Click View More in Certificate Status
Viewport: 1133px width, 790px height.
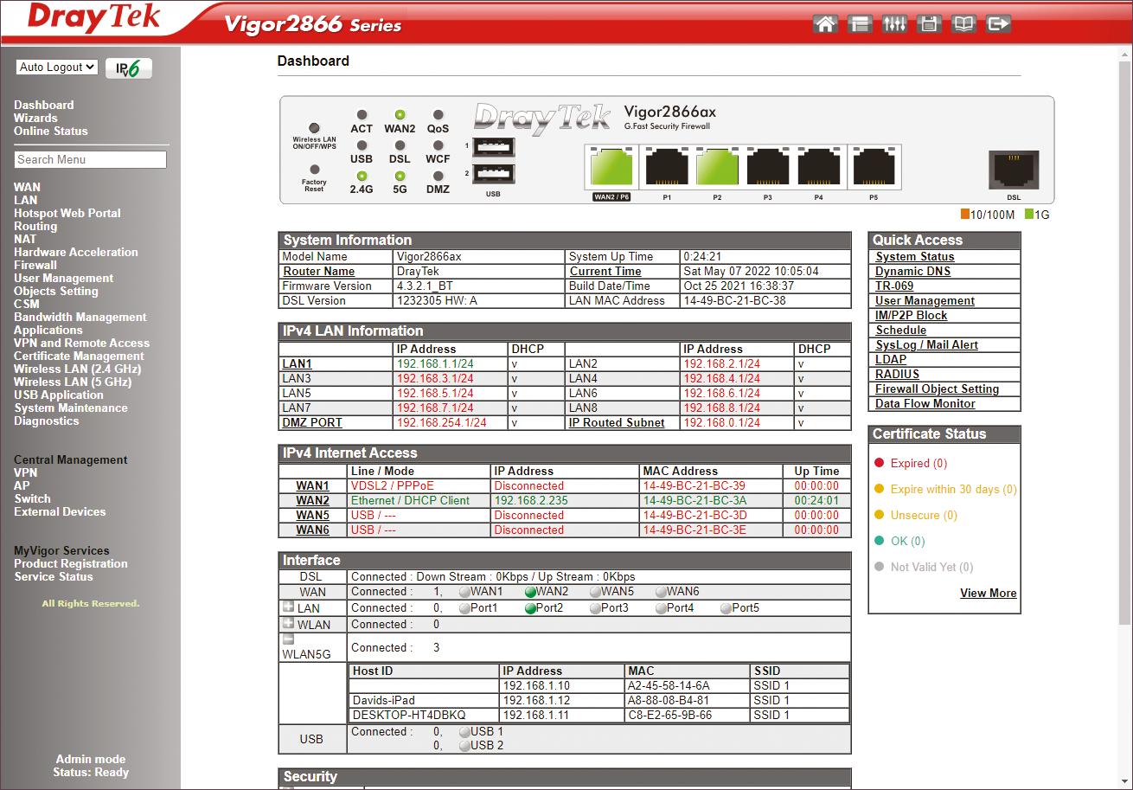(x=988, y=593)
